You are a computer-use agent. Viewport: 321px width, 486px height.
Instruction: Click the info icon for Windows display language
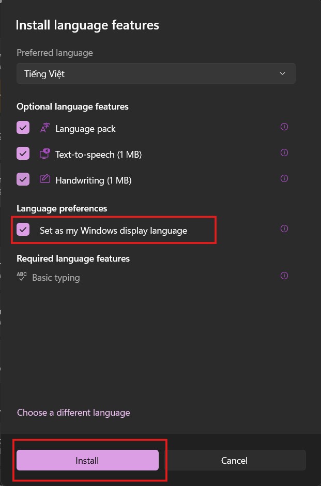[x=284, y=229]
